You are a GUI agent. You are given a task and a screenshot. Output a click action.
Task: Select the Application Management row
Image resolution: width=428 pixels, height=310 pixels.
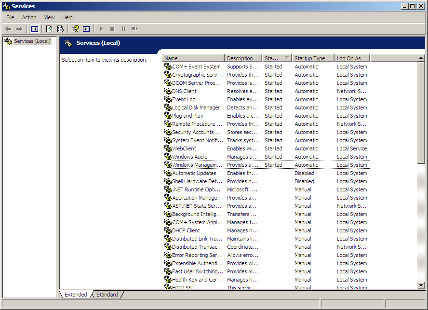pos(267,198)
